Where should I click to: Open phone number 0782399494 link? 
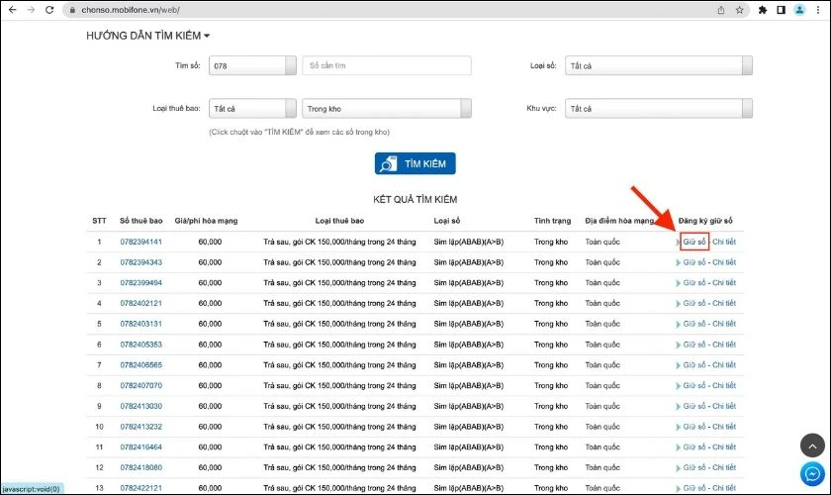pos(140,283)
